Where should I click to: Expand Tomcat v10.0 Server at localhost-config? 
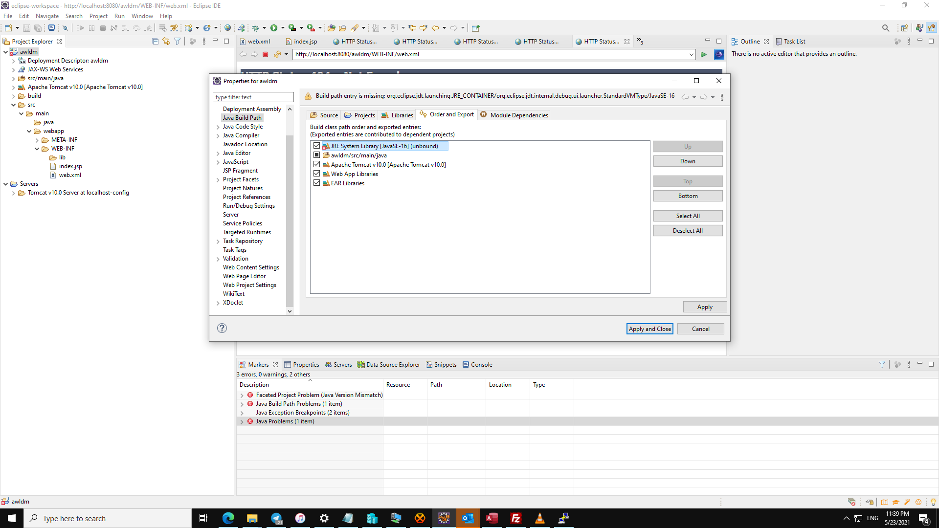pyautogui.click(x=13, y=193)
